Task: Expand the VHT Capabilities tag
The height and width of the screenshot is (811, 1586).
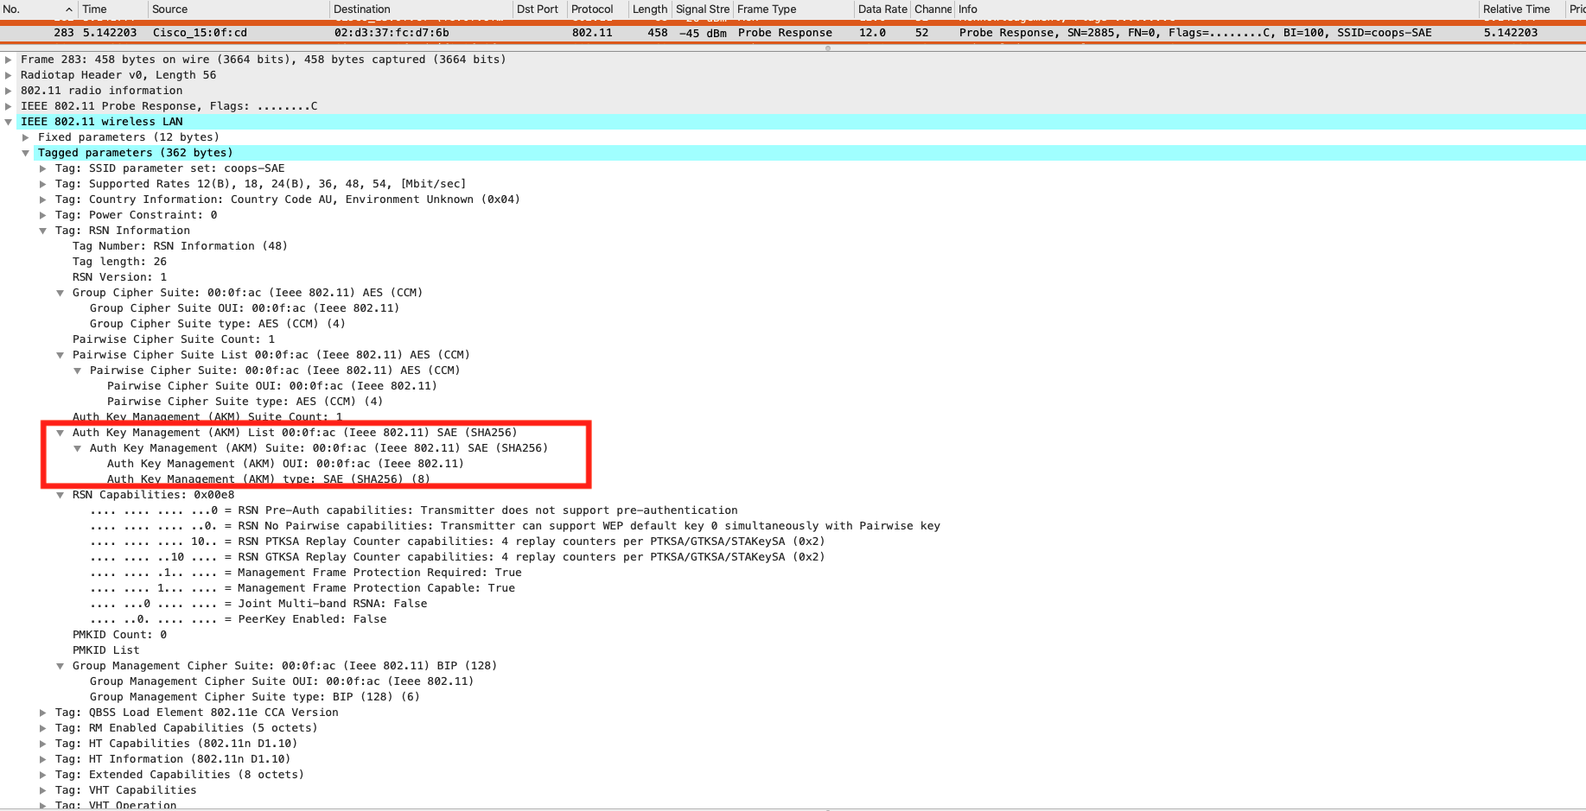Action: [x=43, y=790]
